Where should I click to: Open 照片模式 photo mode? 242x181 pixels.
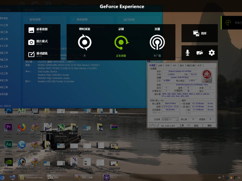coord(38,42)
